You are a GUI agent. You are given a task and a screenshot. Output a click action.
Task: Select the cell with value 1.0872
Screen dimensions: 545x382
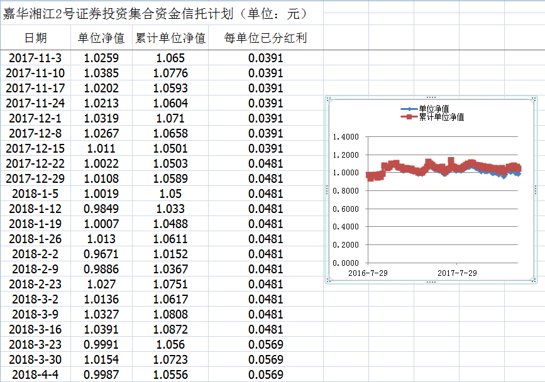click(170, 329)
